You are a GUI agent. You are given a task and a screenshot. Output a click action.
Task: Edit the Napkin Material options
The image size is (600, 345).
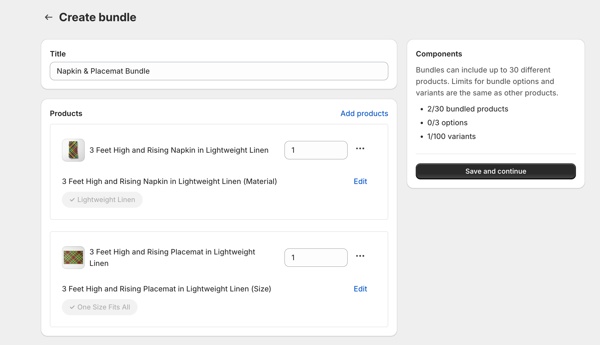[360, 181]
